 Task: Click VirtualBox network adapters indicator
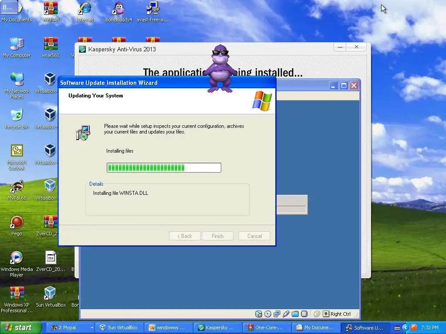(277, 314)
